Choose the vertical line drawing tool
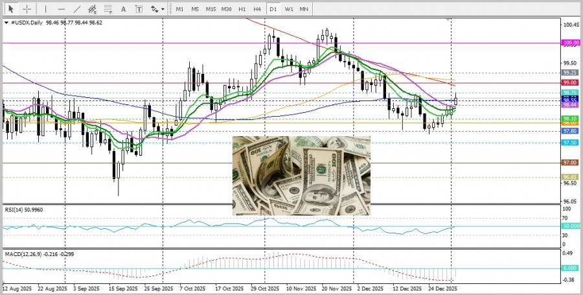 pyautogui.click(x=46, y=8)
